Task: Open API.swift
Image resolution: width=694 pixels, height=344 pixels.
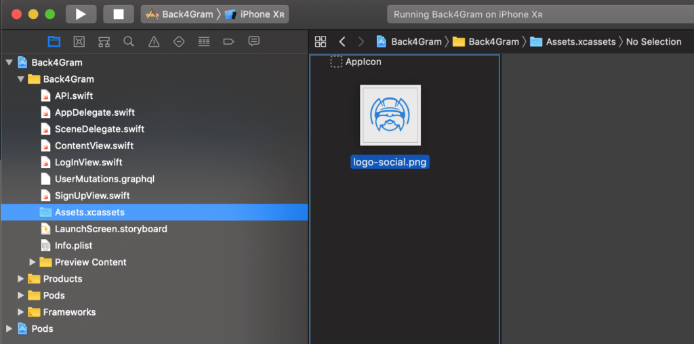Action: [154, 96]
